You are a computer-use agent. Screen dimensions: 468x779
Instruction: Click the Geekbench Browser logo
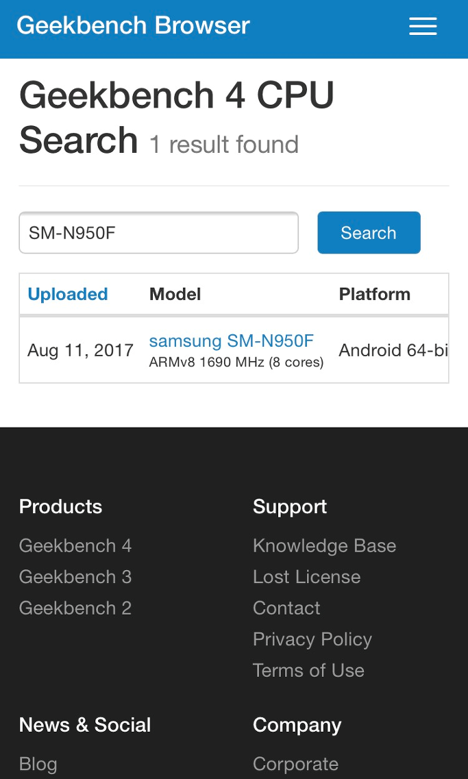click(134, 25)
